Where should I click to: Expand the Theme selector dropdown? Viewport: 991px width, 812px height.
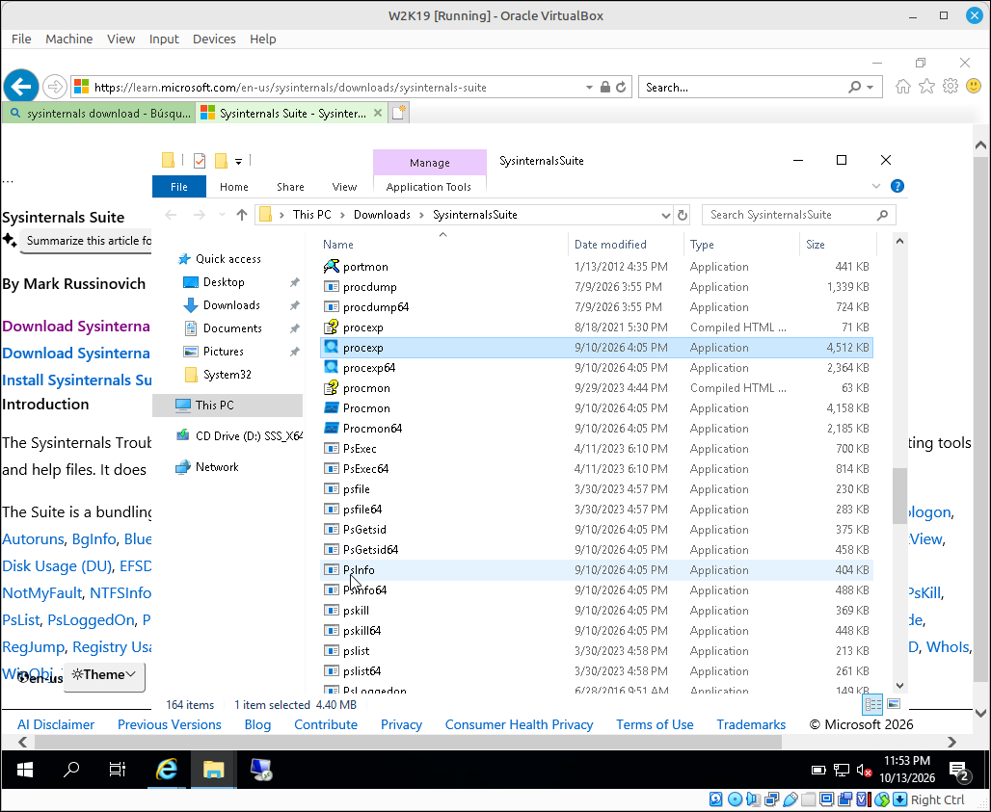pos(104,674)
